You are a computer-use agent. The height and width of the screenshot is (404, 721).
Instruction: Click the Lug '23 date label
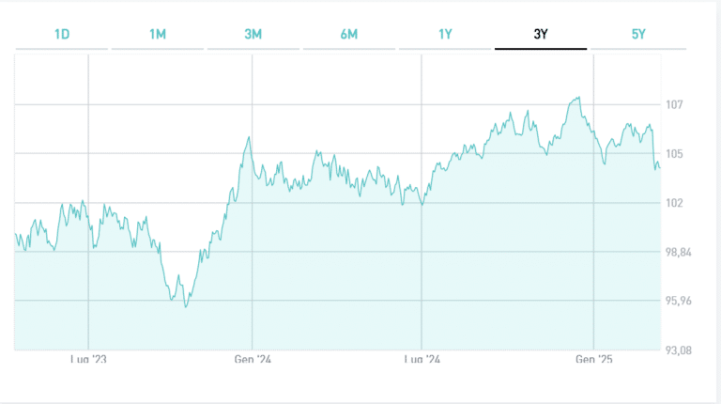(x=87, y=360)
